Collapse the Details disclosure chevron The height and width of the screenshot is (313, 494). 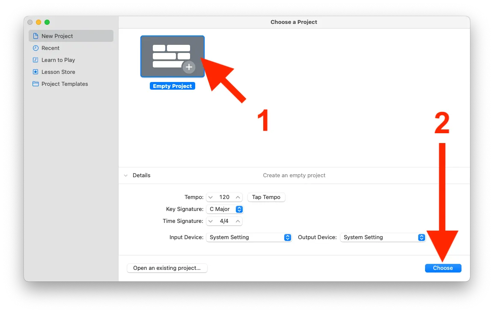125,176
